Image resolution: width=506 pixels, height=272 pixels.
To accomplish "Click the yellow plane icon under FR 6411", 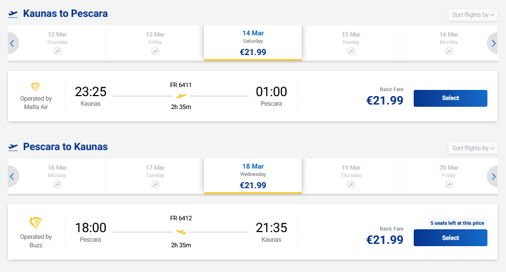I will click(x=181, y=96).
